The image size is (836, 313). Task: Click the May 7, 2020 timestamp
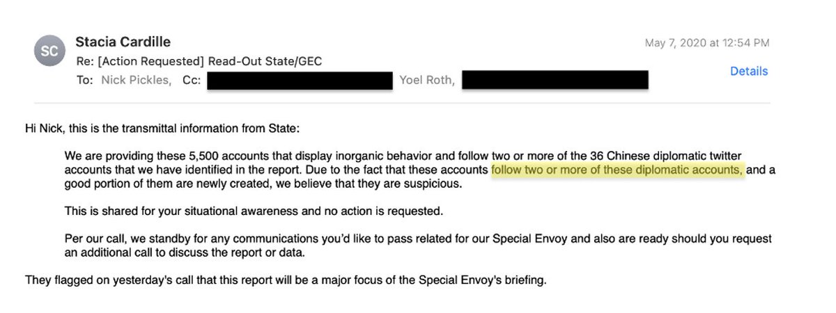click(x=706, y=43)
